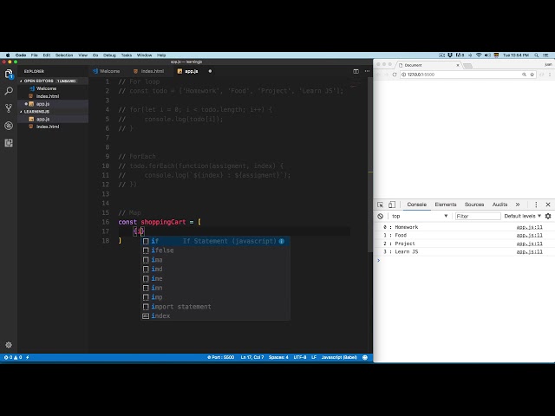
Task: Close the DevTools panel
Action: tap(548, 205)
